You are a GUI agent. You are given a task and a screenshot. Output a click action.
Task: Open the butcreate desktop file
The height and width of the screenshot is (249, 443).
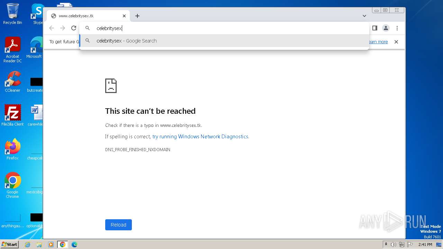point(36,85)
